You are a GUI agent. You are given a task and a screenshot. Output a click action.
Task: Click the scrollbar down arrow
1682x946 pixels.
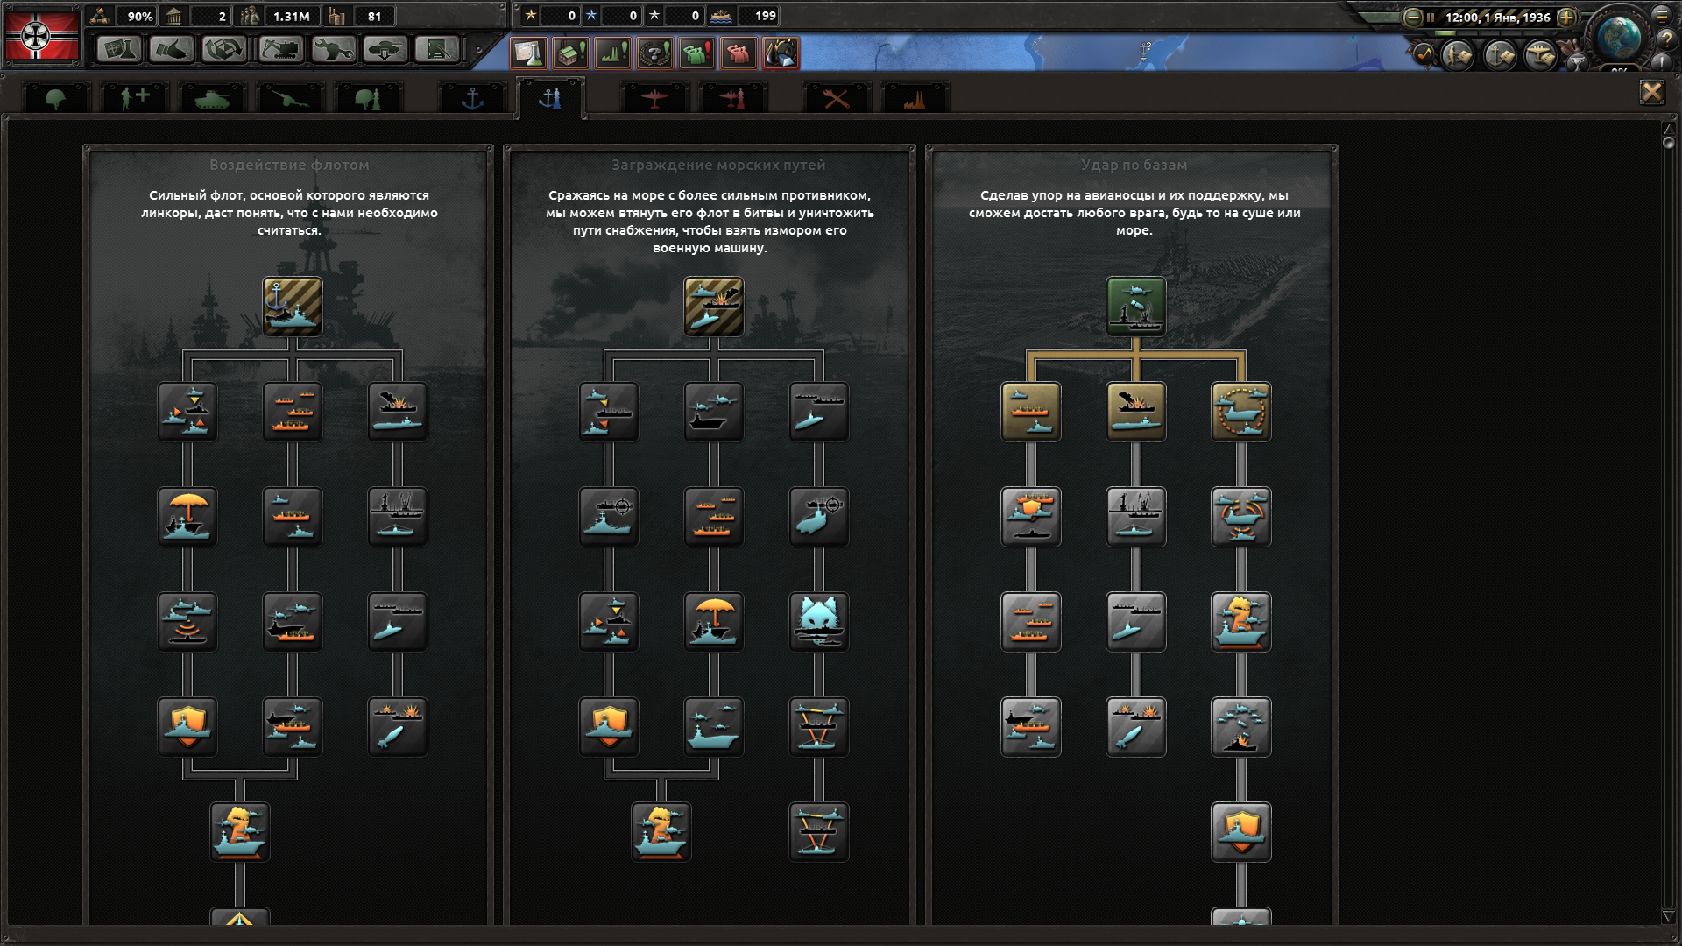tap(1668, 916)
